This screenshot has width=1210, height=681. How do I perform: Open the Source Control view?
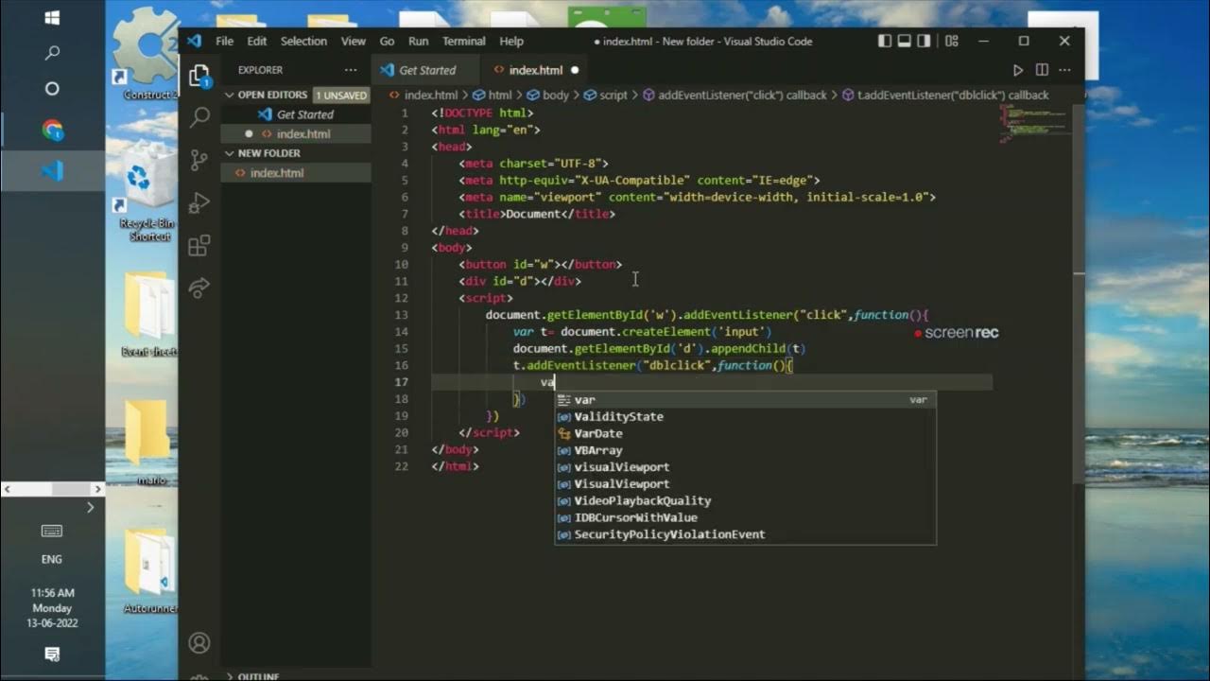[x=199, y=160]
